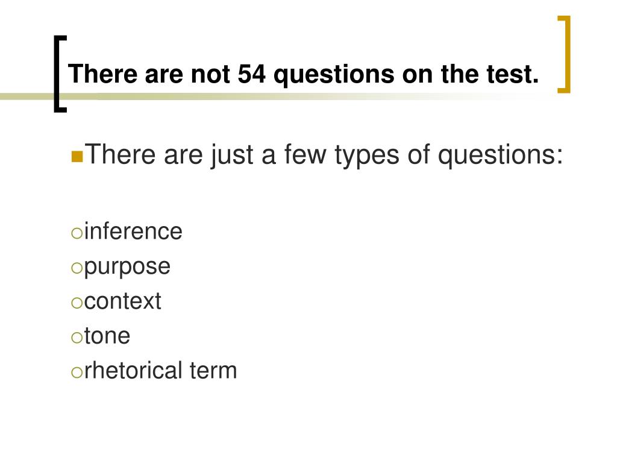Click the word 'questions:' in the first bullet

pyautogui.click(x=501, y=155)
